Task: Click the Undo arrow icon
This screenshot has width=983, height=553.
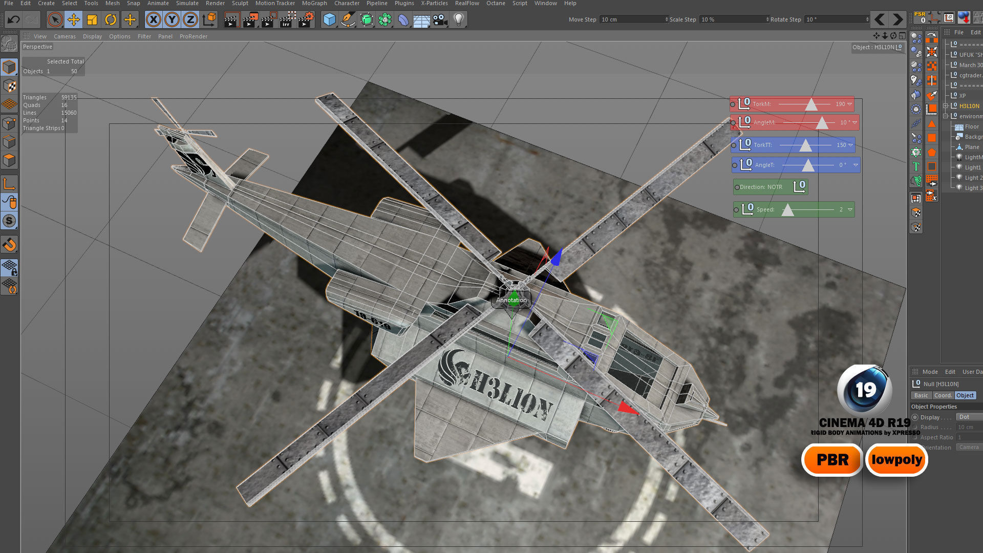Action: [13, 20]
